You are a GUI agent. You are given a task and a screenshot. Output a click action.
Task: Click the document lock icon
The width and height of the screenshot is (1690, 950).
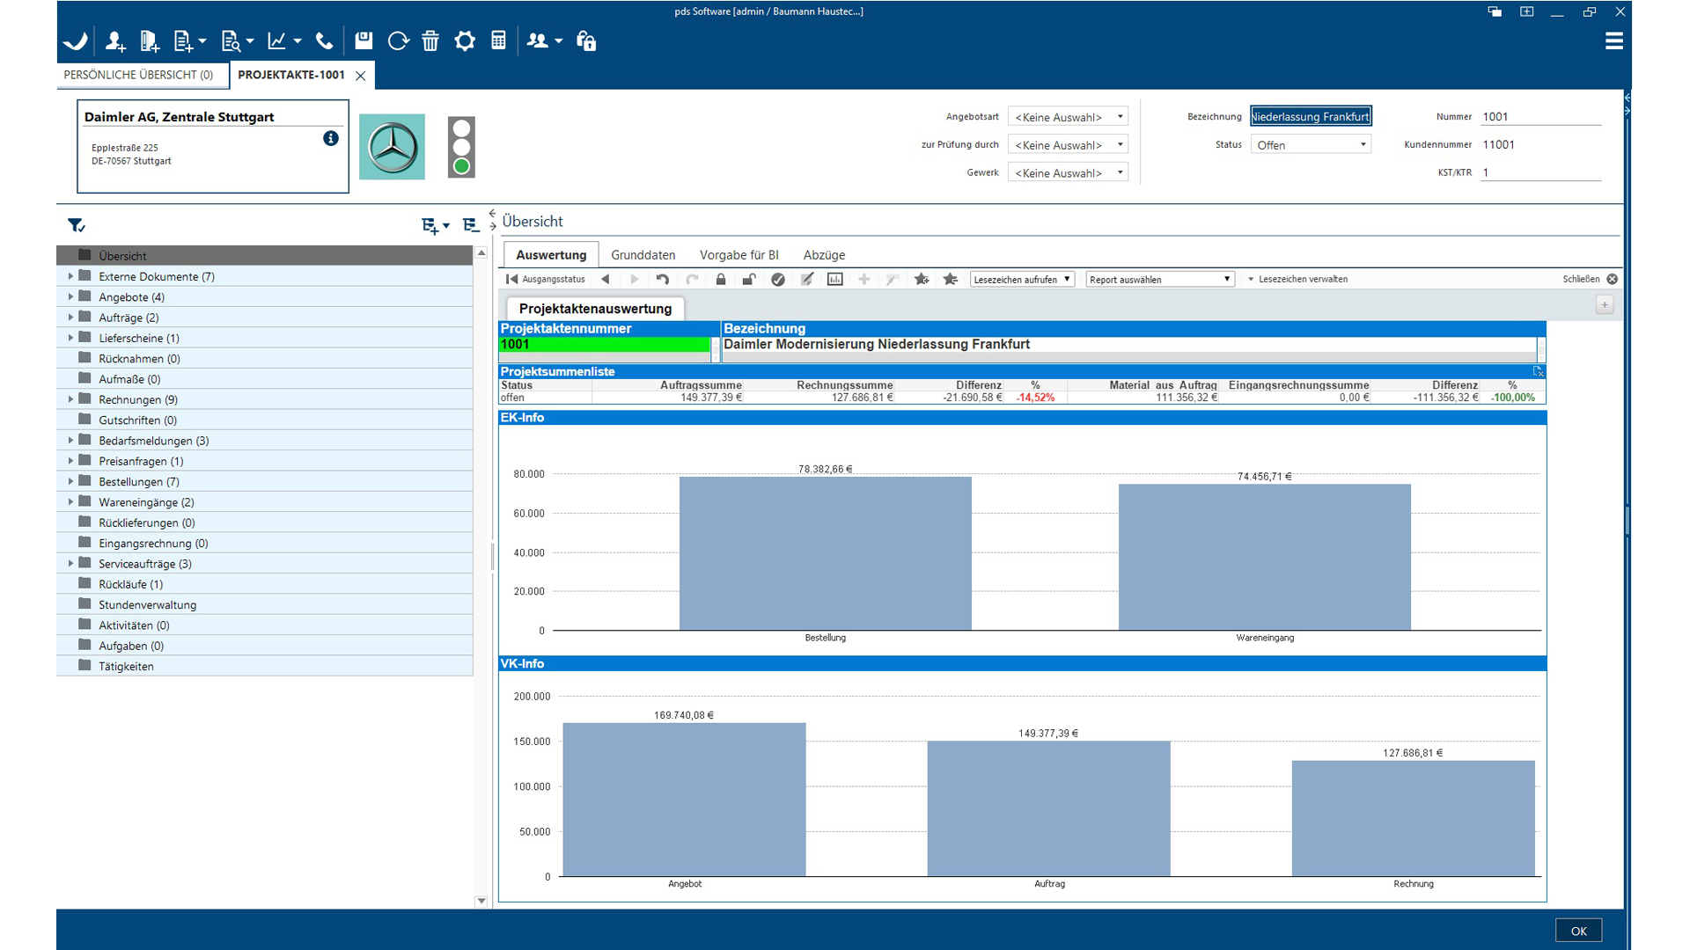point(586,40)
